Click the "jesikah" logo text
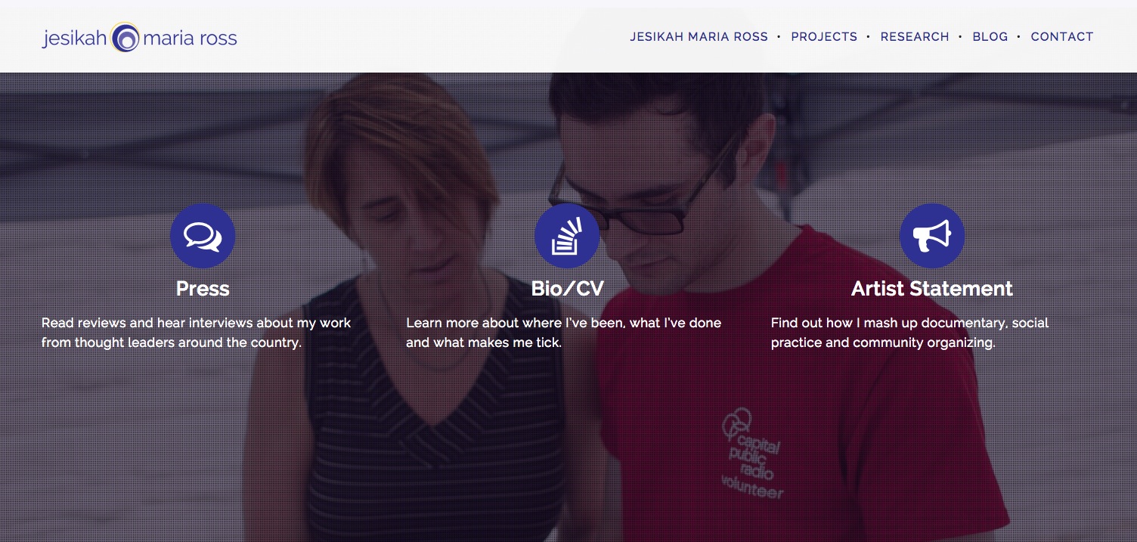This screenshot has height=542, width=1137. (75, 38)
